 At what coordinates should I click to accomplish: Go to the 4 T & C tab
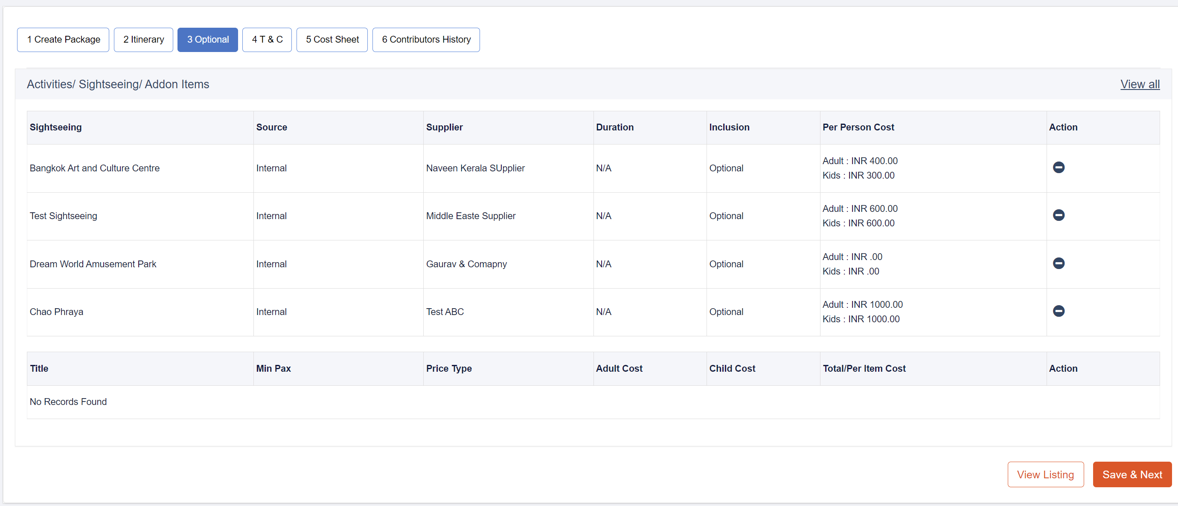tap(267, 40)
